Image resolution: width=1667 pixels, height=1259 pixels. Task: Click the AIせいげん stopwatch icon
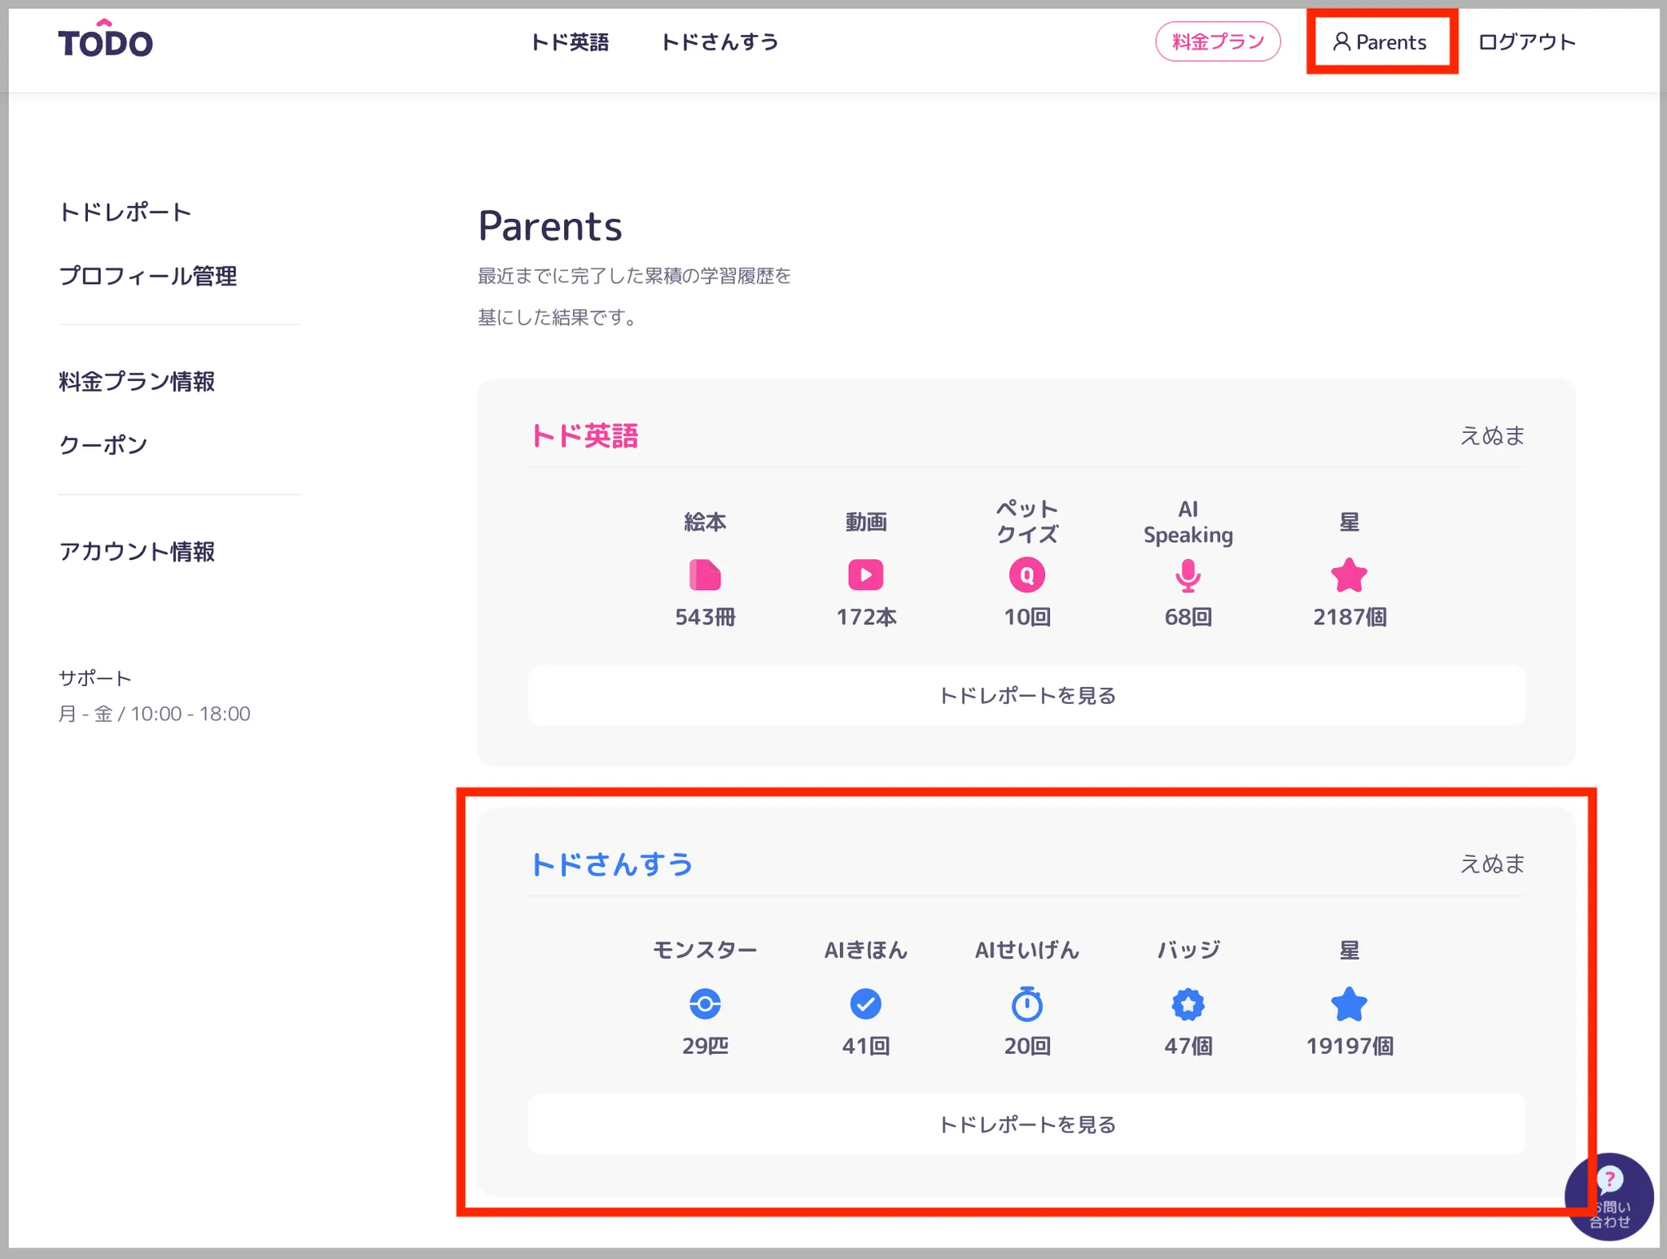[1026, 1003]
